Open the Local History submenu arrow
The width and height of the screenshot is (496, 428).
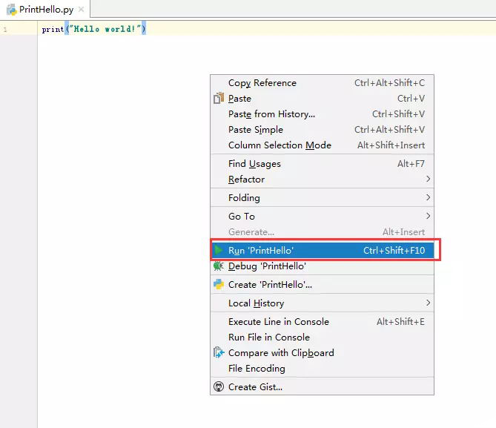428,303
